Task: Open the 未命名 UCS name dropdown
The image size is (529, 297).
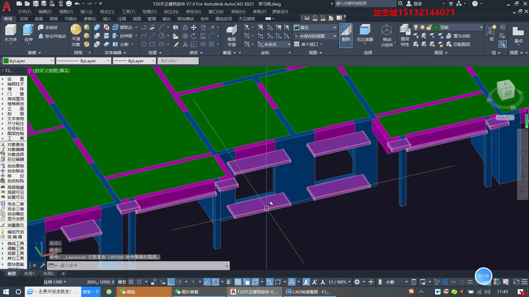Action: [x=289, y=44]
